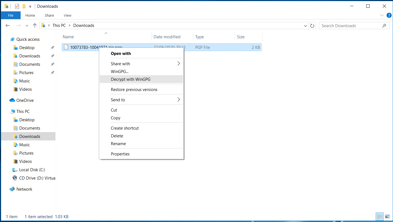Select Network in the navigation pane

click(24, 189)
